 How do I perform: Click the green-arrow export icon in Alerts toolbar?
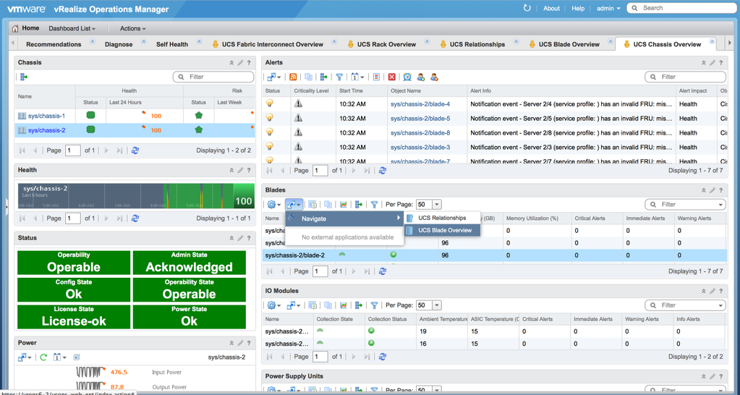click(x=324, y=77)
